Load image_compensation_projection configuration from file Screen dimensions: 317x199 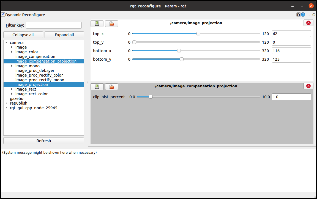click(111, 87)
